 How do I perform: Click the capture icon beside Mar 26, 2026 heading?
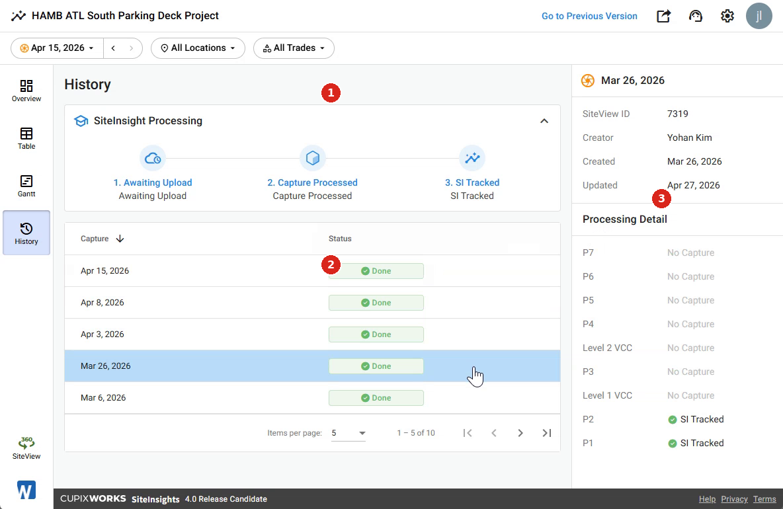click(588, 81)
